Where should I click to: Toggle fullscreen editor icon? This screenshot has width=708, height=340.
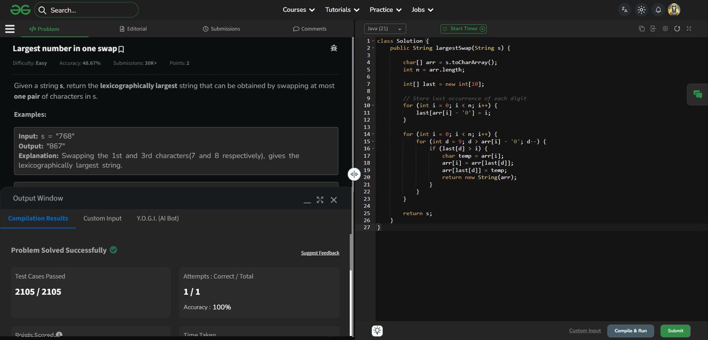[x=688, y=28]
